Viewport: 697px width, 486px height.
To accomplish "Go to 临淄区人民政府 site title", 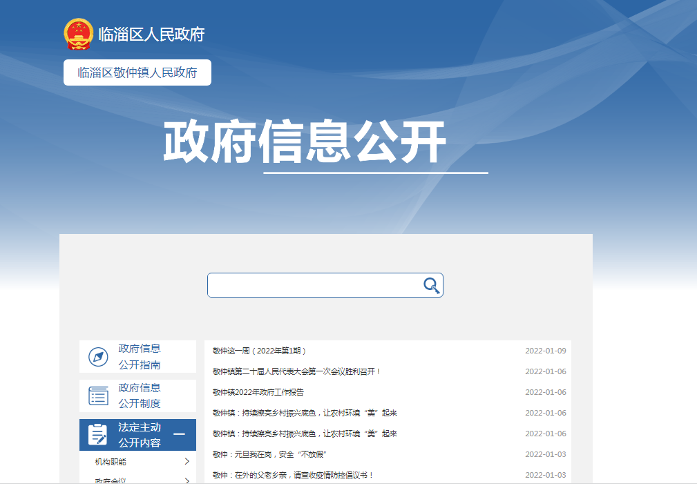I will click(151, 34).
